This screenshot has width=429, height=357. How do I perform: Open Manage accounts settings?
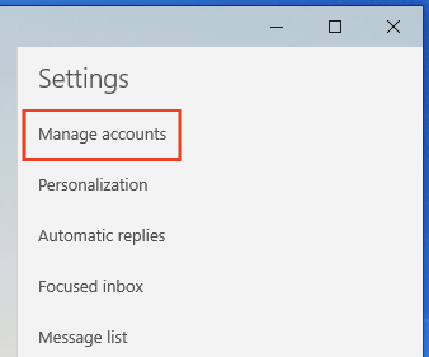pos(102,135)
